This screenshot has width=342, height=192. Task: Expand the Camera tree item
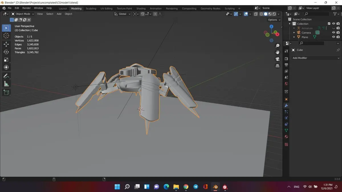tap(294, 33)
